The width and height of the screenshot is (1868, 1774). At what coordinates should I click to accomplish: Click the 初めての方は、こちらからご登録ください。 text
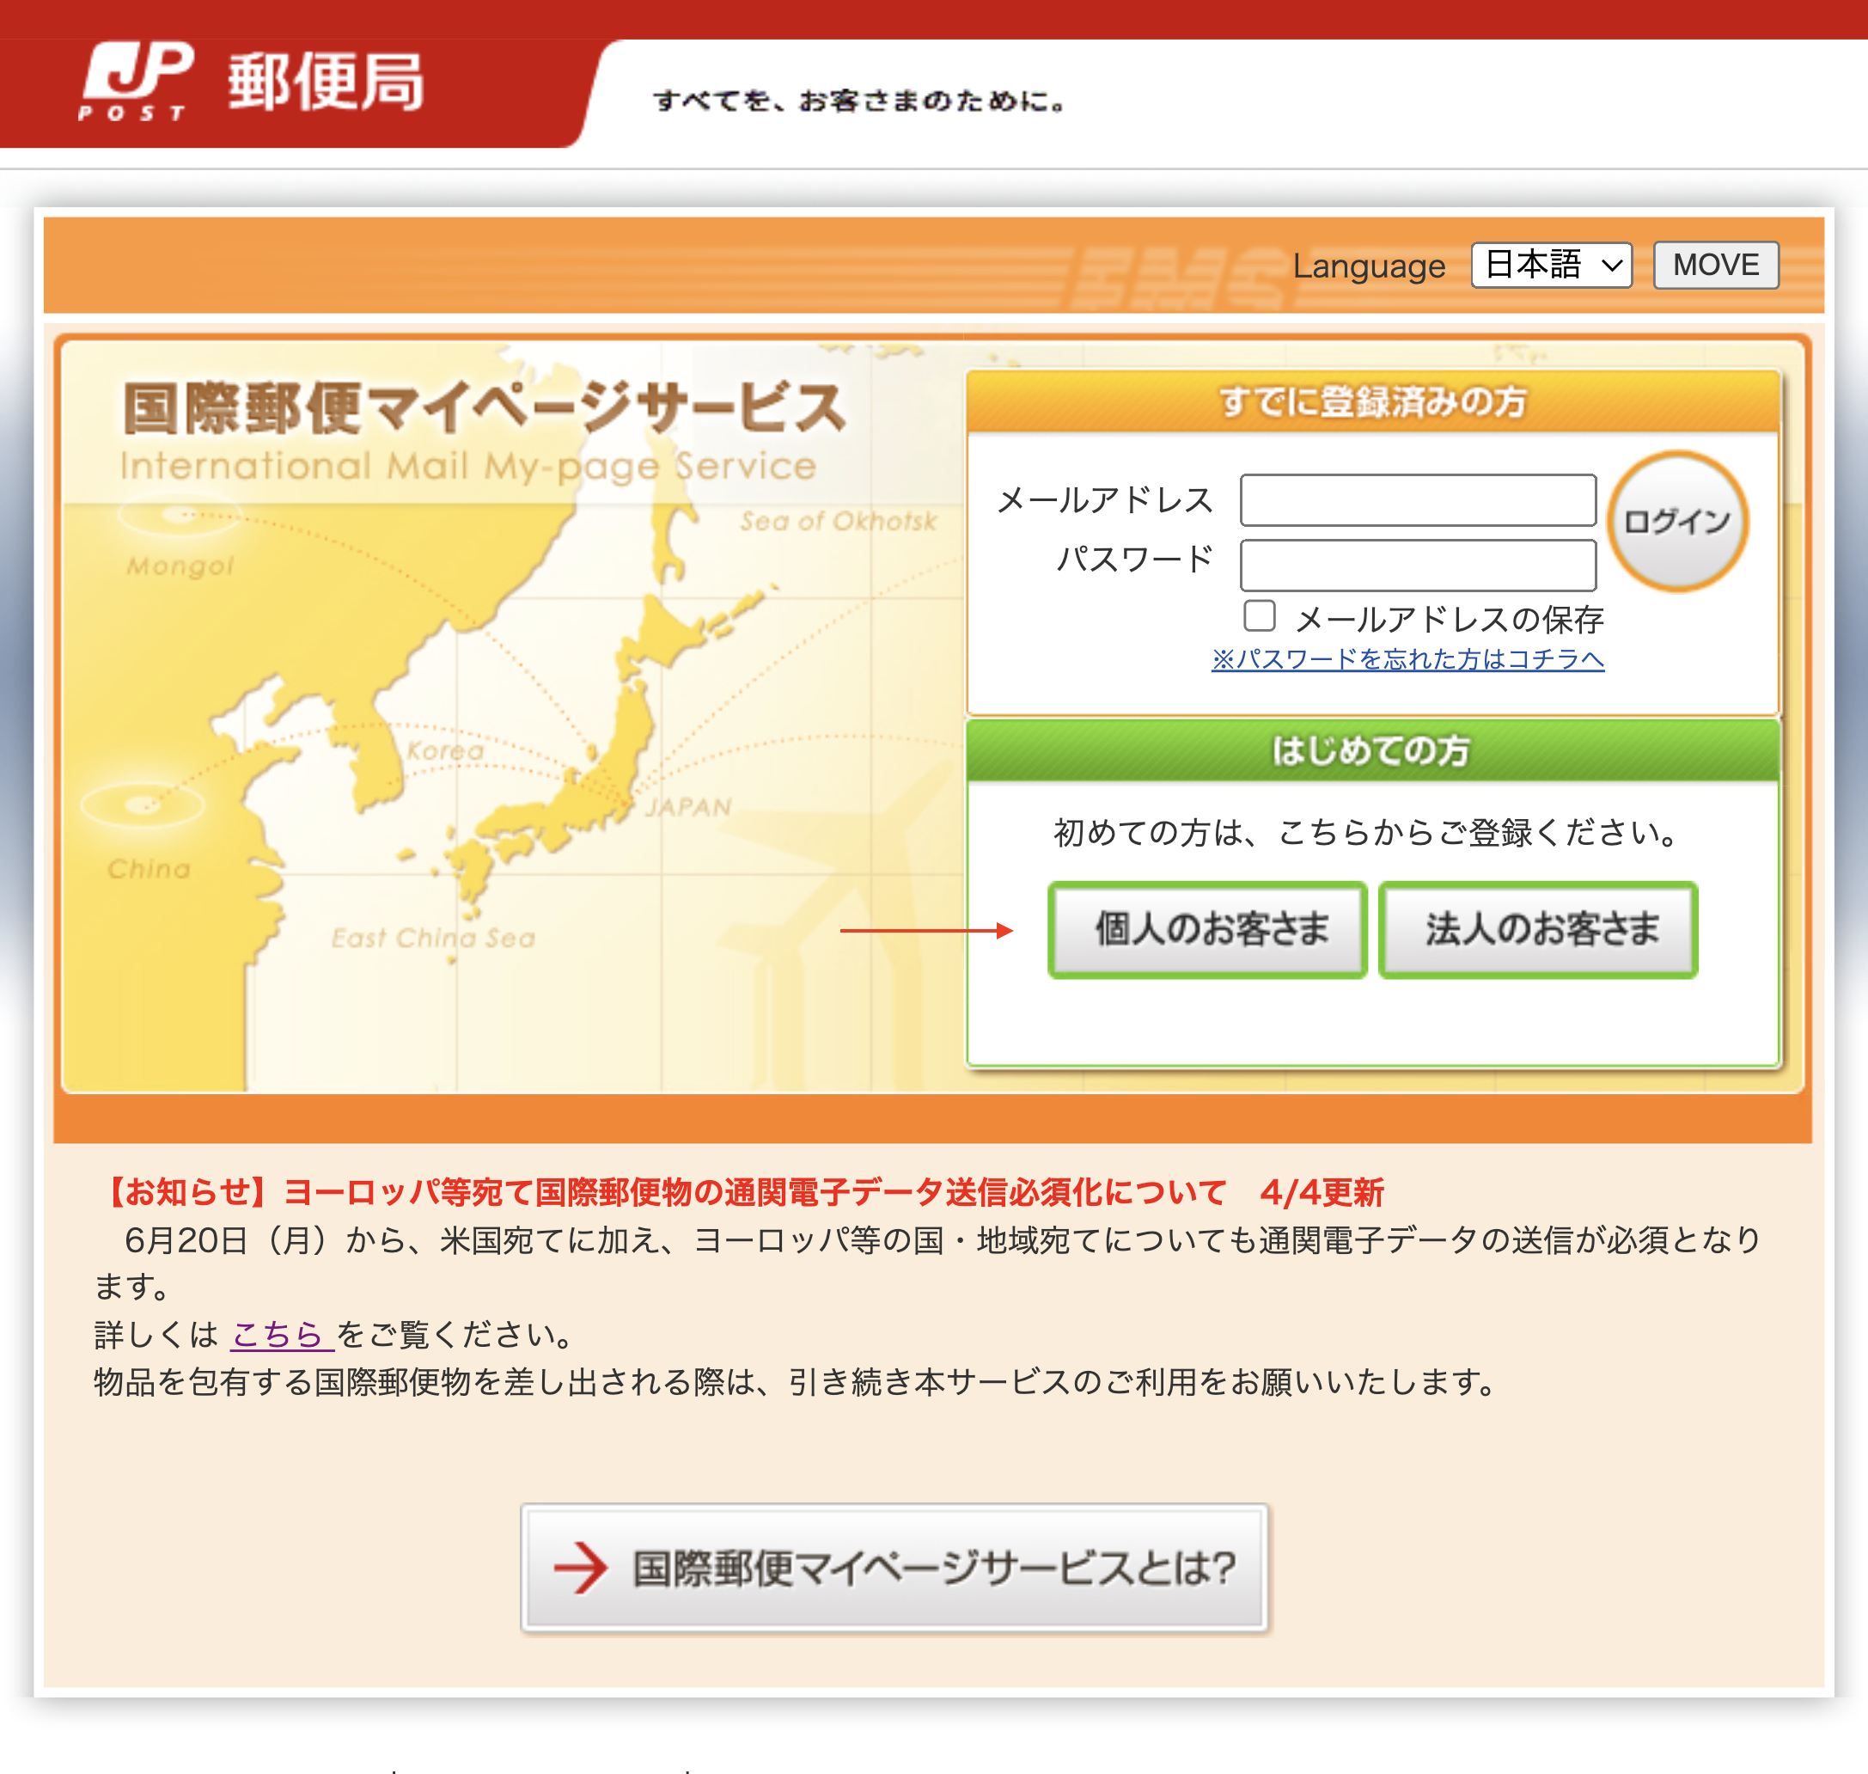1368,832
